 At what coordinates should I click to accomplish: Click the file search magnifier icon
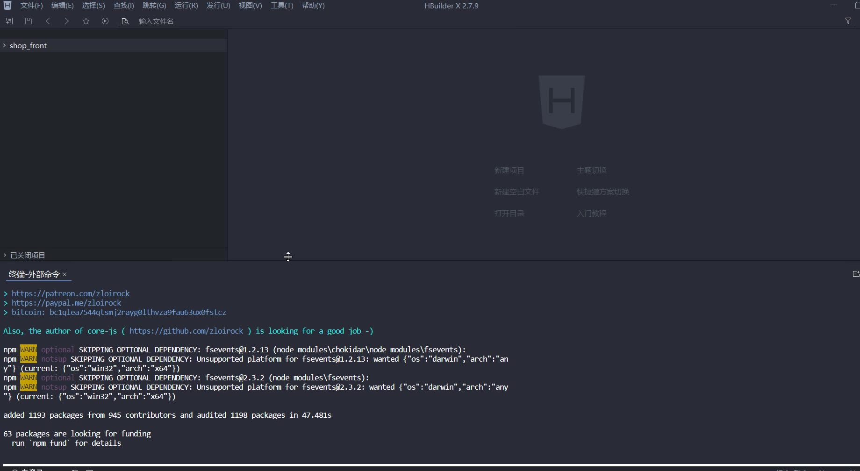(125, 21)
